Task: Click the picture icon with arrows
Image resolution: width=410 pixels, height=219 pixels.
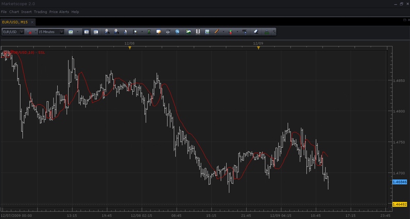Action: pos(207,31)
